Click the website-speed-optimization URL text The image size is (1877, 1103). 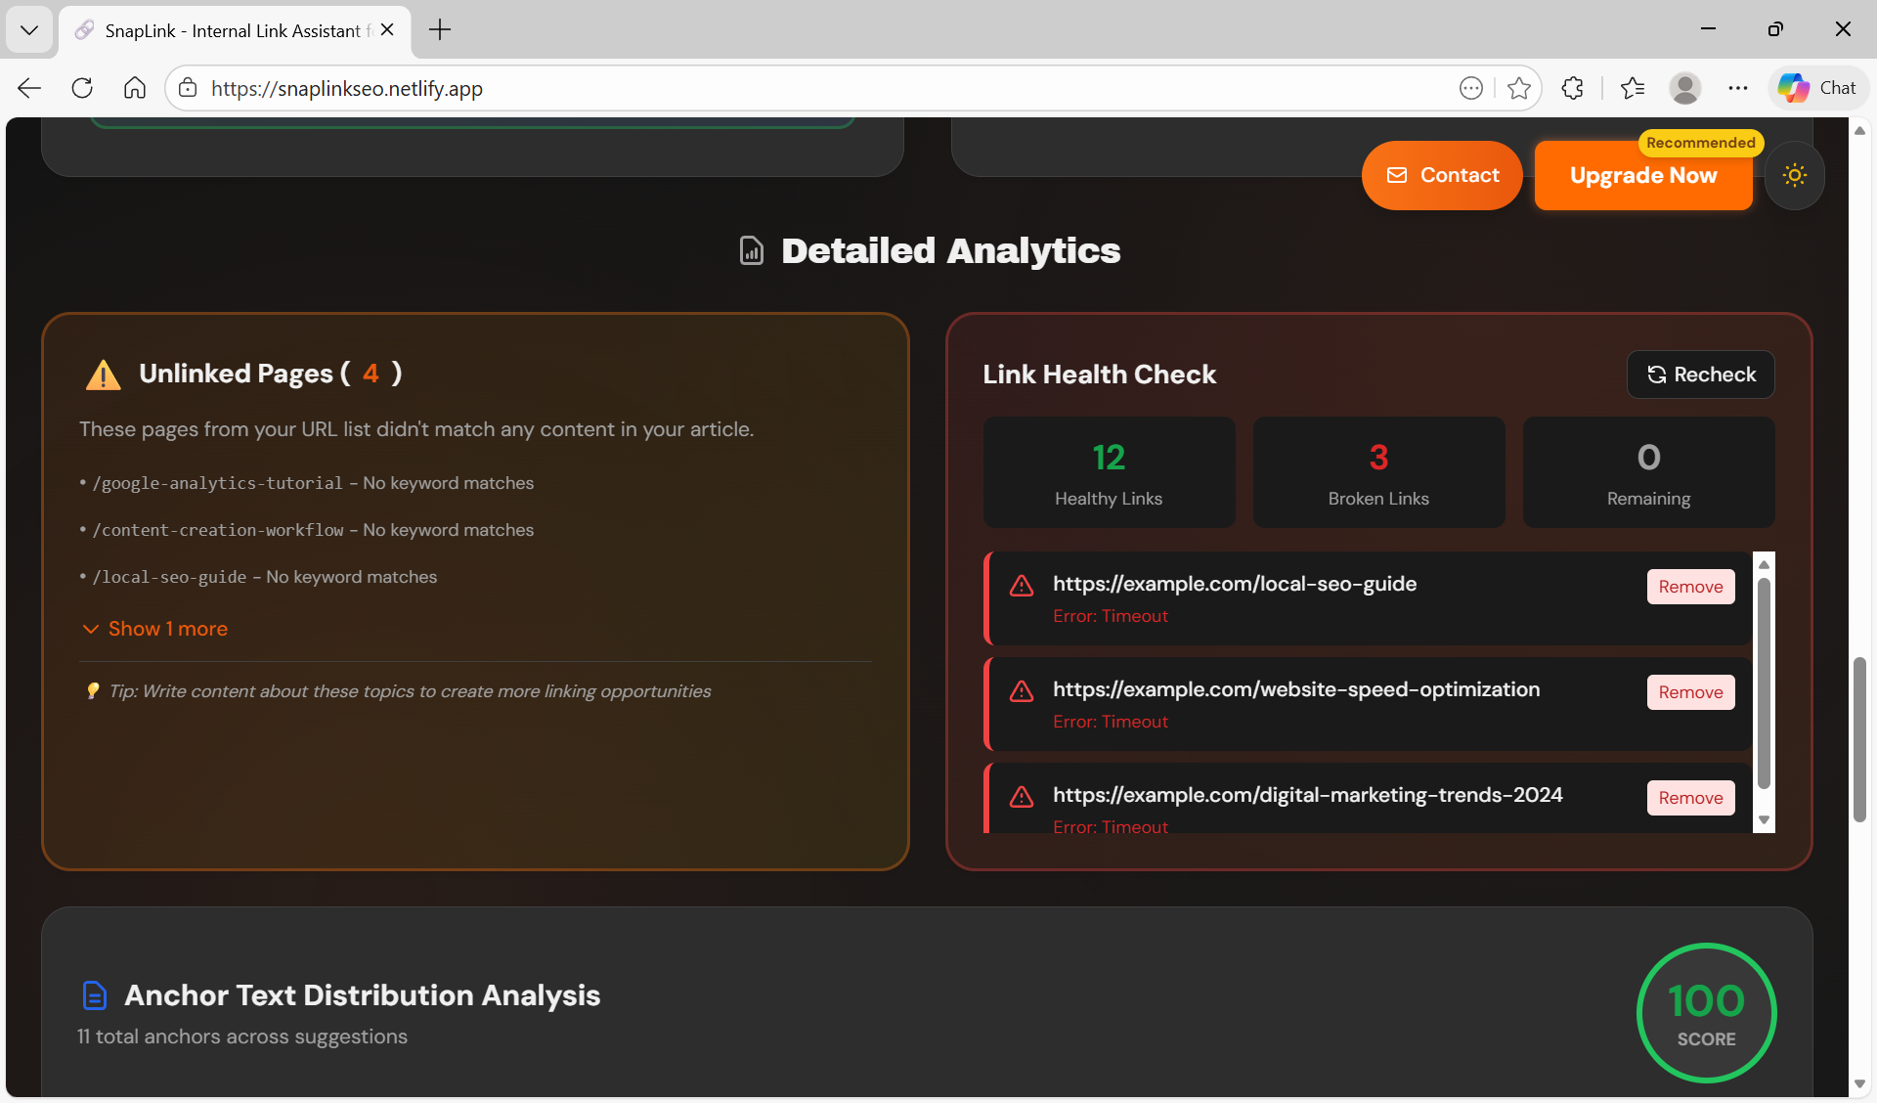click(1296, 689)
